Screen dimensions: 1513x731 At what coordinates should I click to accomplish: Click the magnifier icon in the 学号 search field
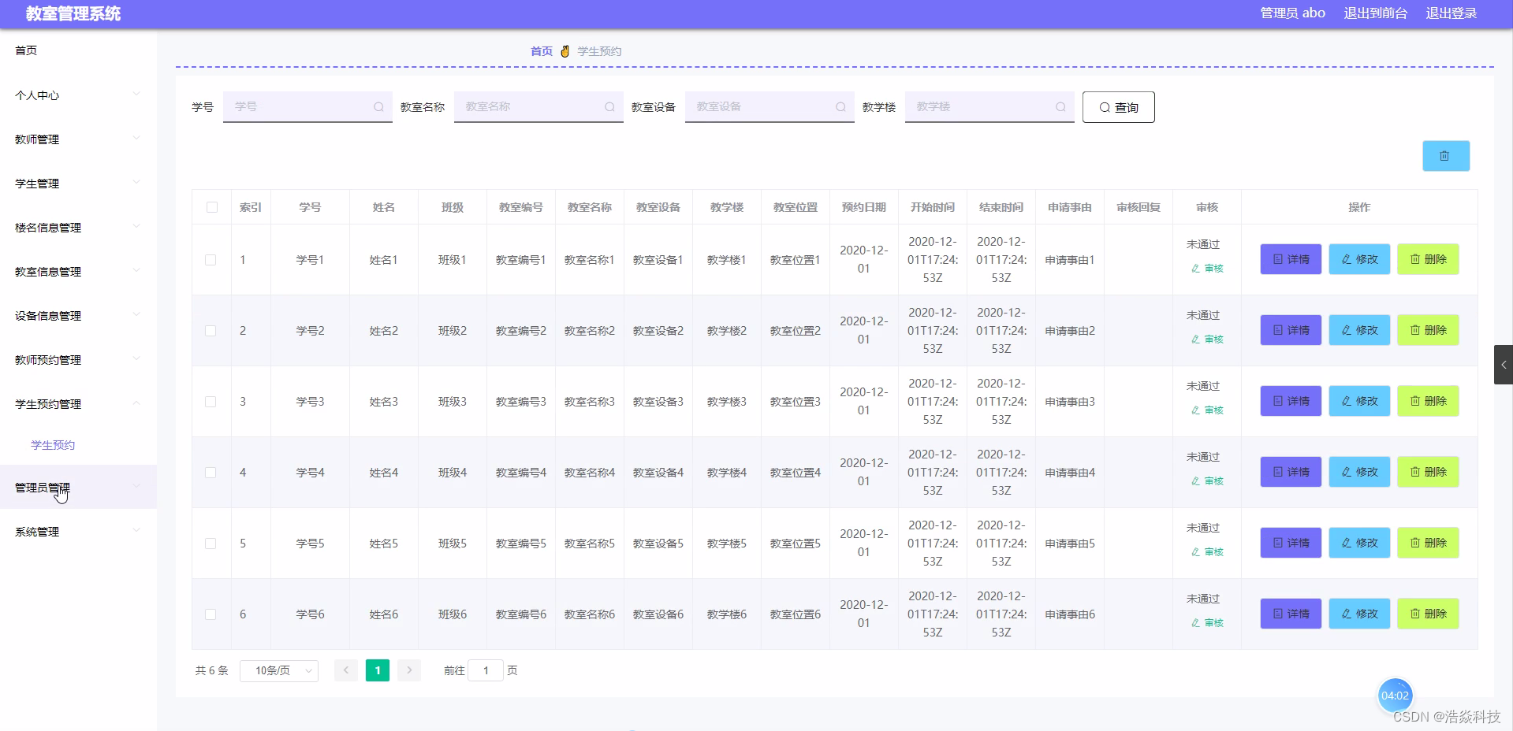coord(378,107)
